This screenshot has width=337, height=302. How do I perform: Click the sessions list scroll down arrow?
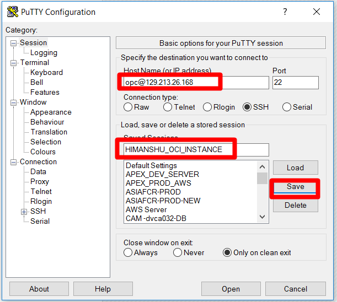[x=262, y=217]
